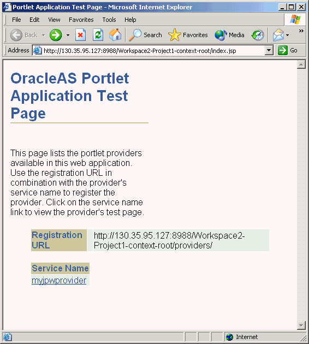Stop page loading with red X icon

coord(80,35)
